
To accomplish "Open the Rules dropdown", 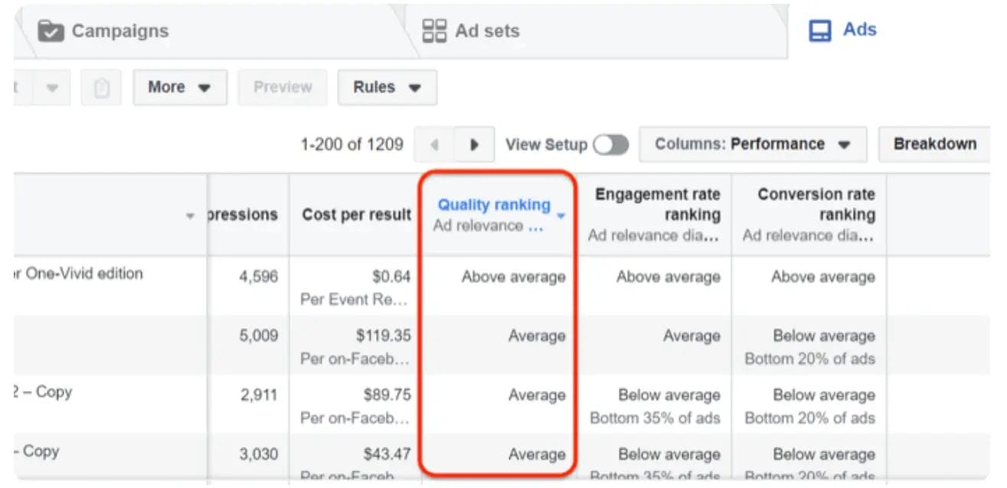I will point(387,86).
